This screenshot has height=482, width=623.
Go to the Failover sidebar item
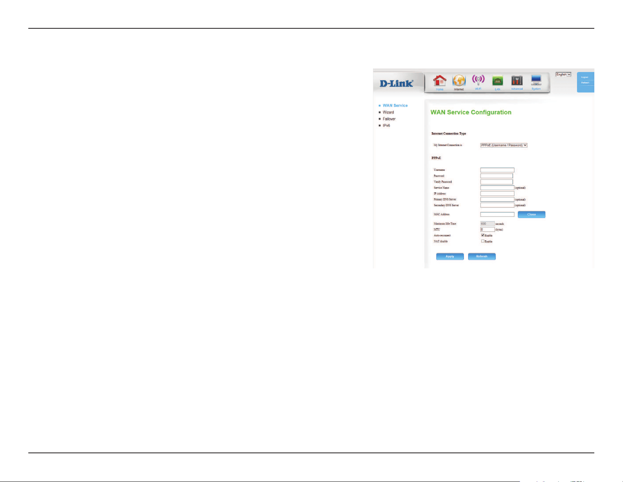tap(389, 119)
